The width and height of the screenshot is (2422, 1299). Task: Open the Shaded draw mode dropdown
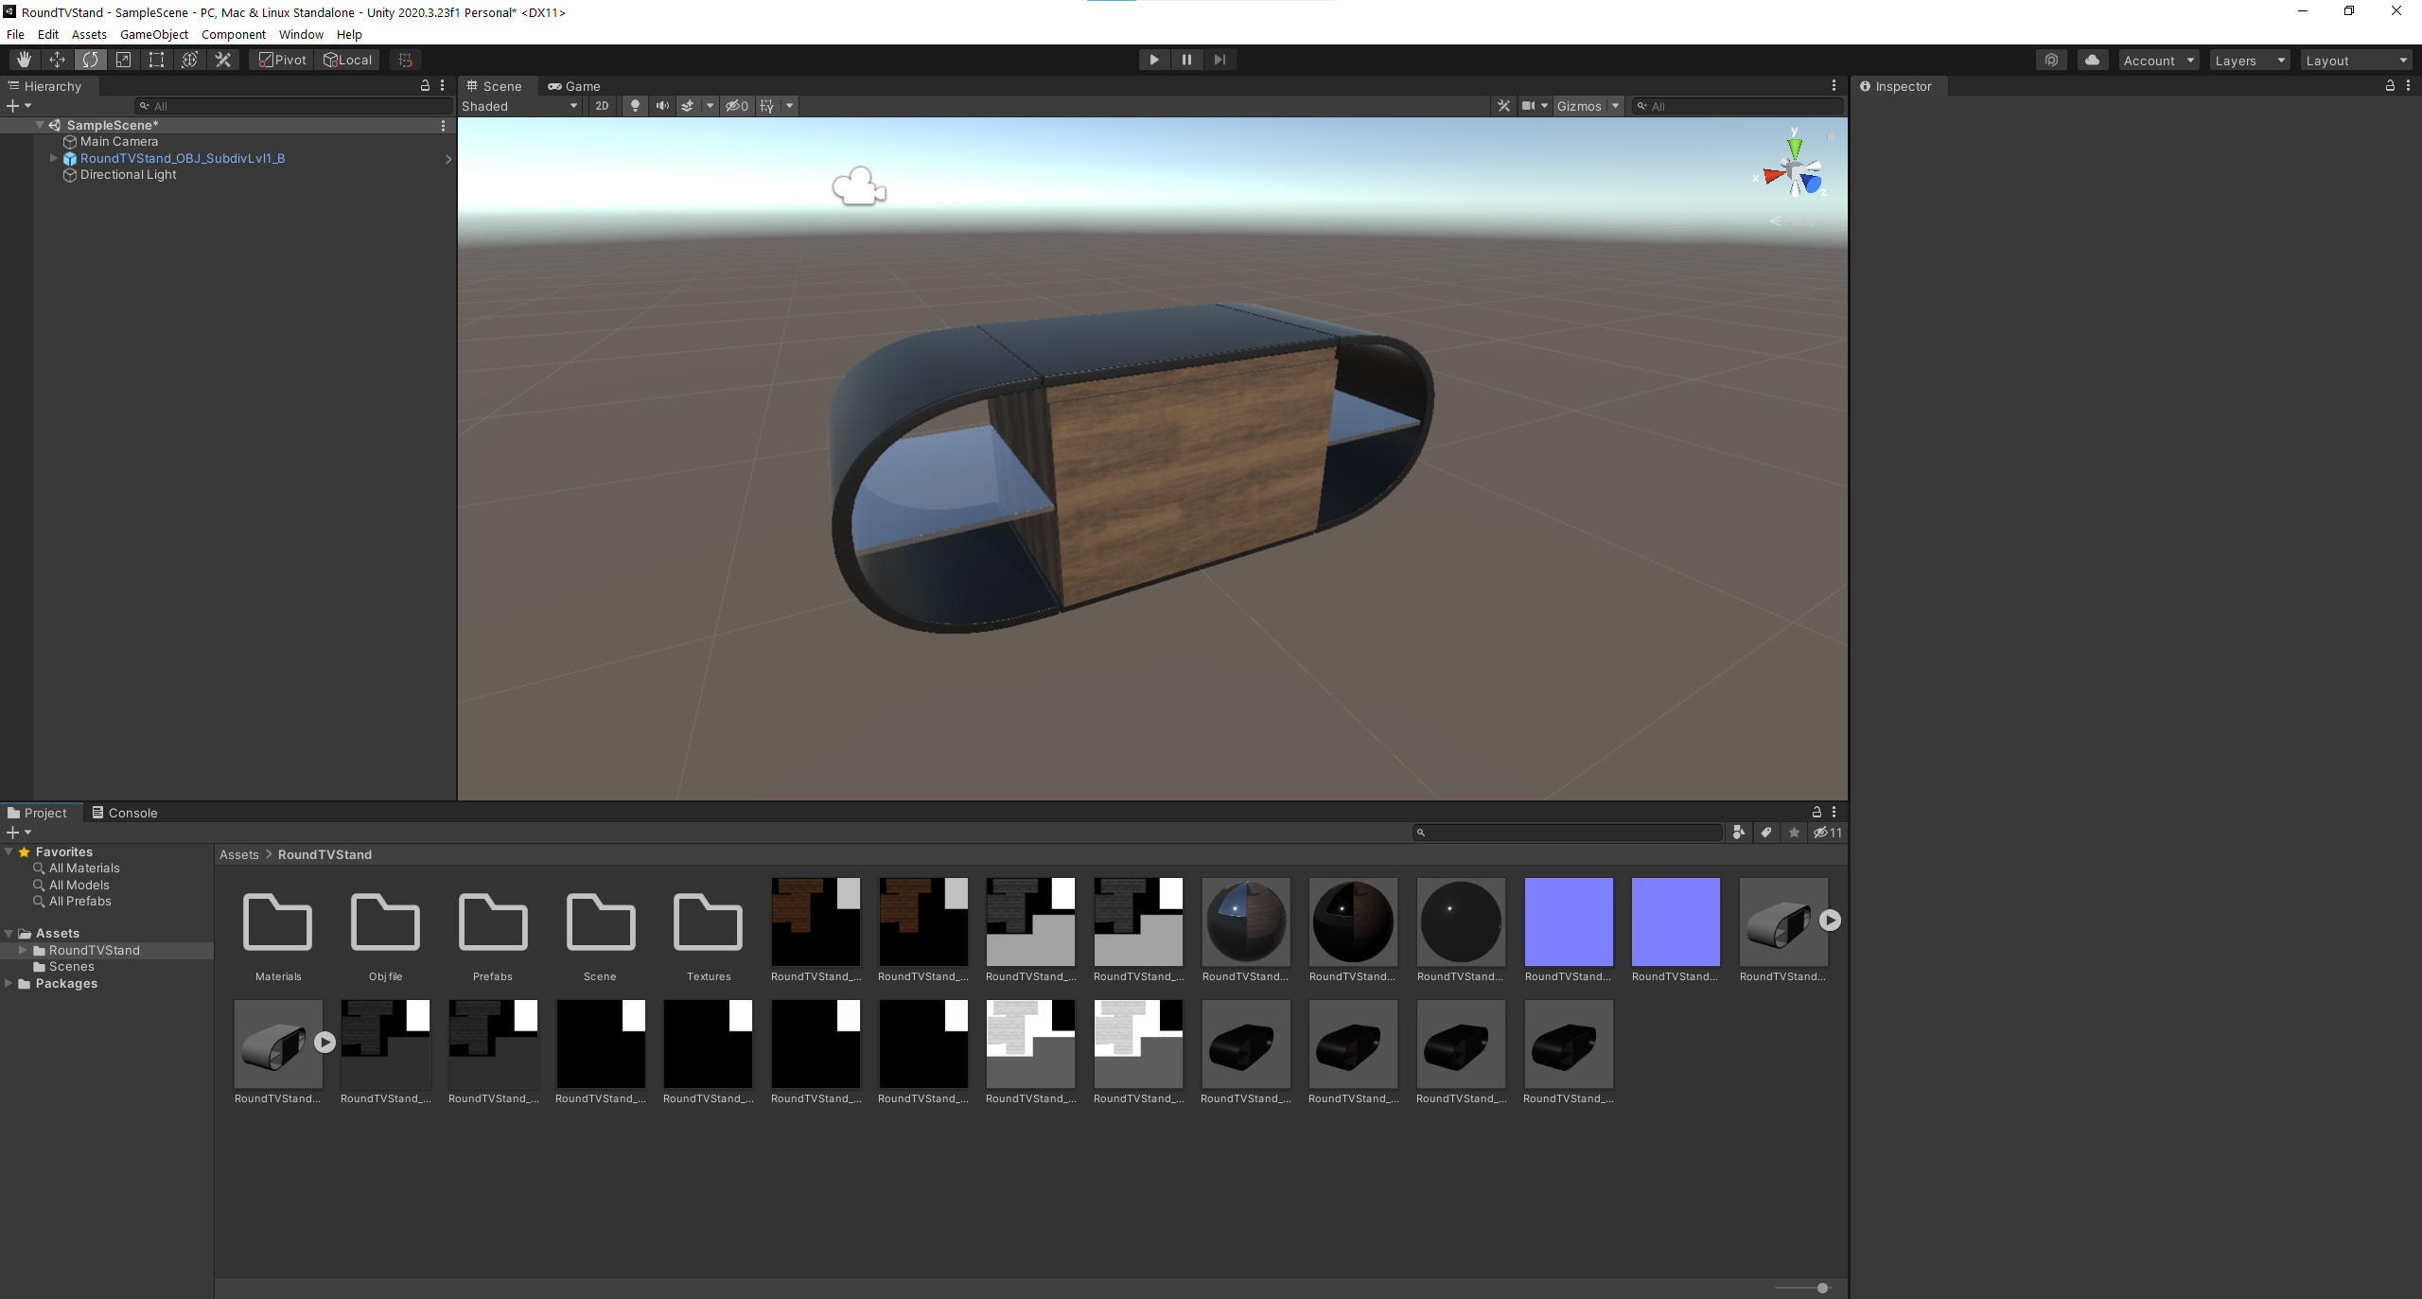tap(519, 106)
